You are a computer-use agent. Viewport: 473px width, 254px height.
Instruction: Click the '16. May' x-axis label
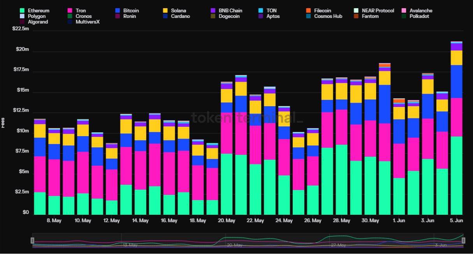click(x=169, y=221)
